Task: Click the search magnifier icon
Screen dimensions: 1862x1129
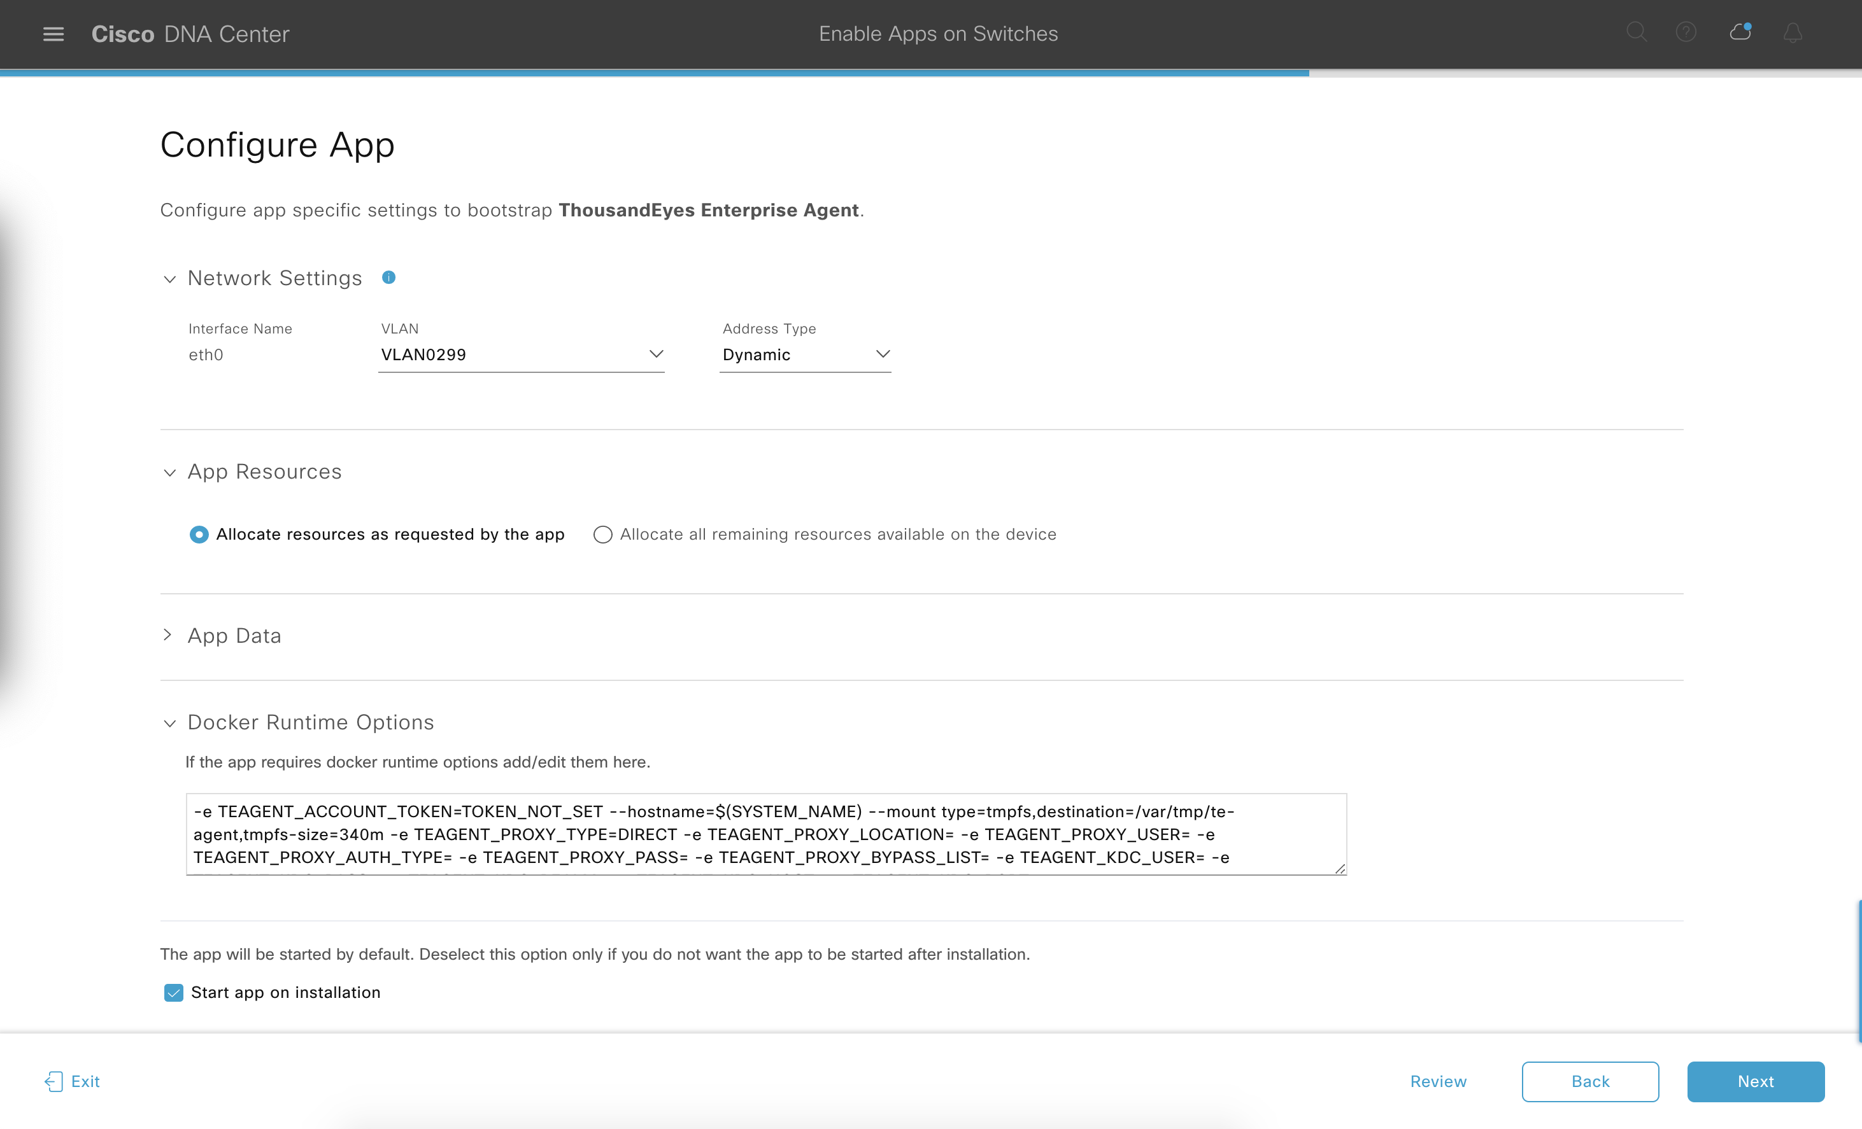Action: (x=1636, y=32)
